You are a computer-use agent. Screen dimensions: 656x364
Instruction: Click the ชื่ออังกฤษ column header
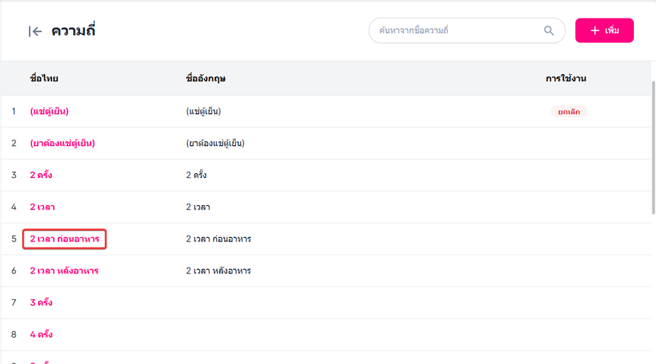click(205, 78)
